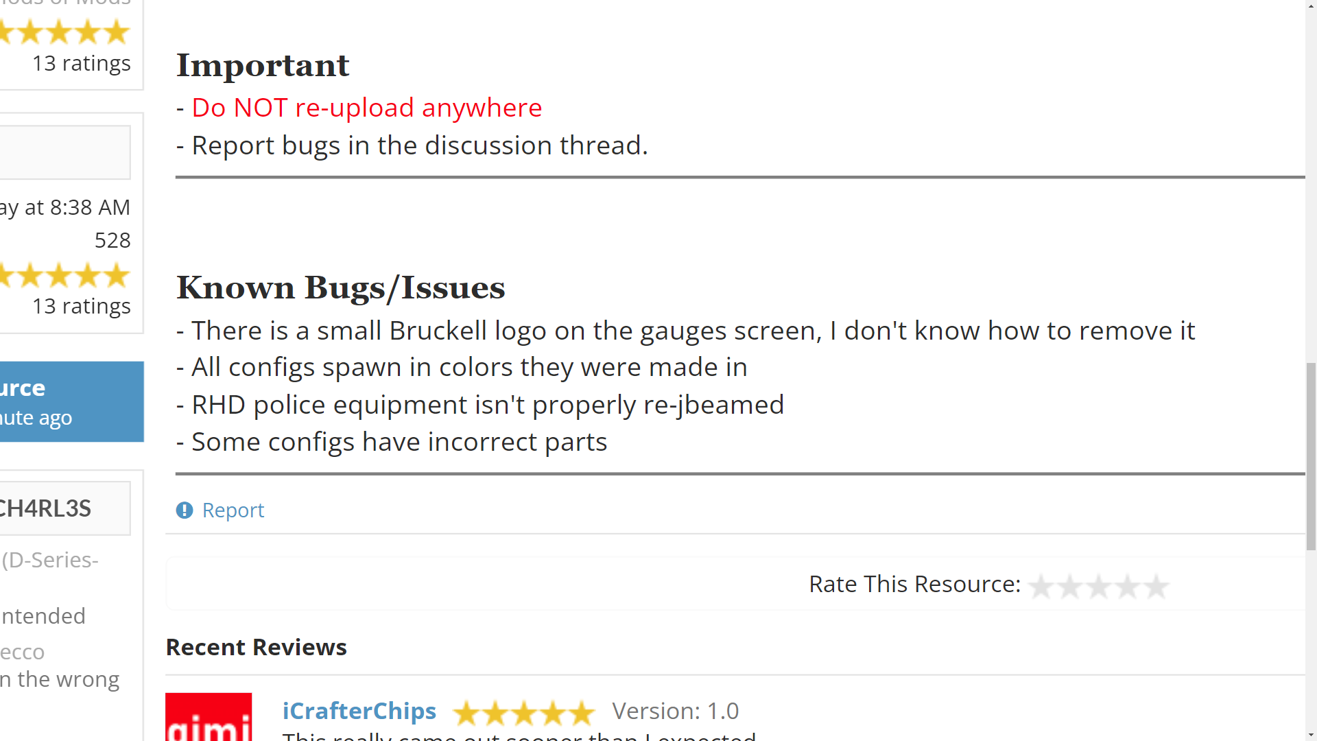Open the 13 ratings link under version info
This screenshot has width=1317, height=741.
click(82, 306)
